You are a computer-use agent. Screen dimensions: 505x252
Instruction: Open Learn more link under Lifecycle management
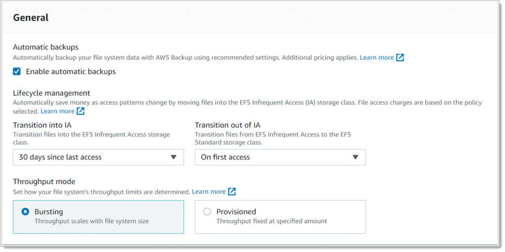[x=57, y=111]
